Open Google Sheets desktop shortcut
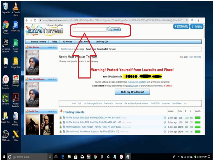Image resolution: width=214 pixels, height=161 pixels. 16,46
